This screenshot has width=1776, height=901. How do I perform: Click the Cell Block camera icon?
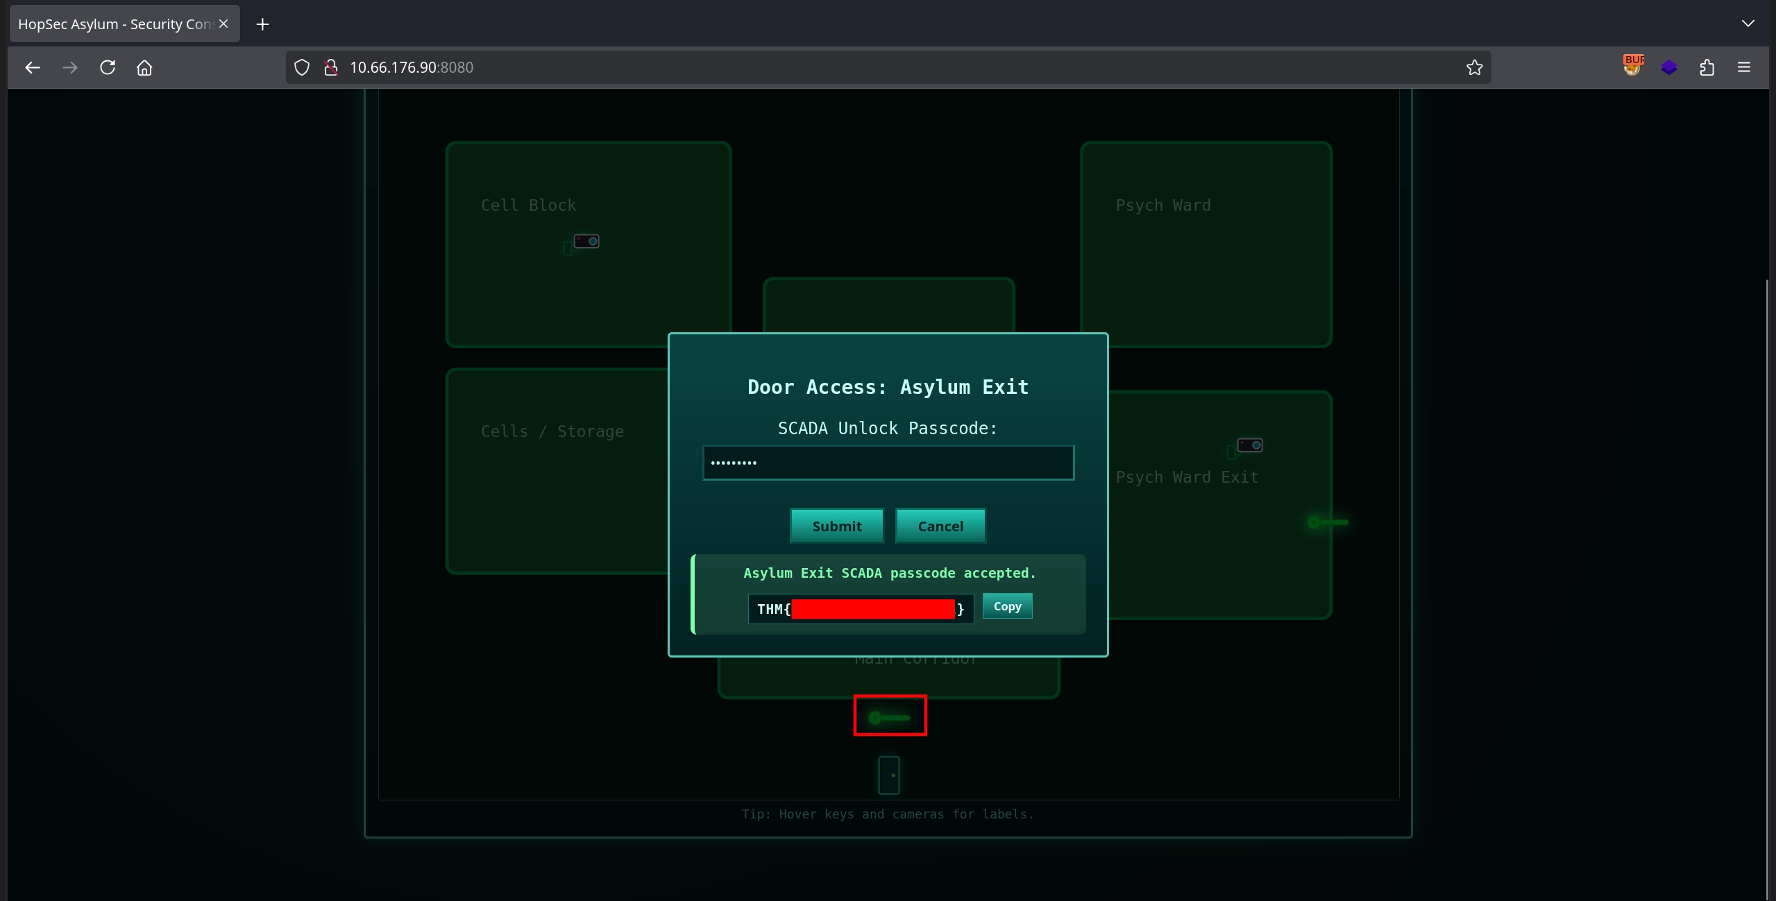tap(586, 241)
